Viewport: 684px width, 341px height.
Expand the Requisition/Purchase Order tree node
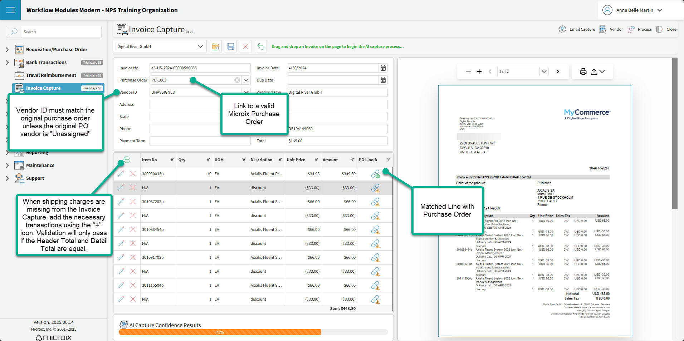[7, 50]
